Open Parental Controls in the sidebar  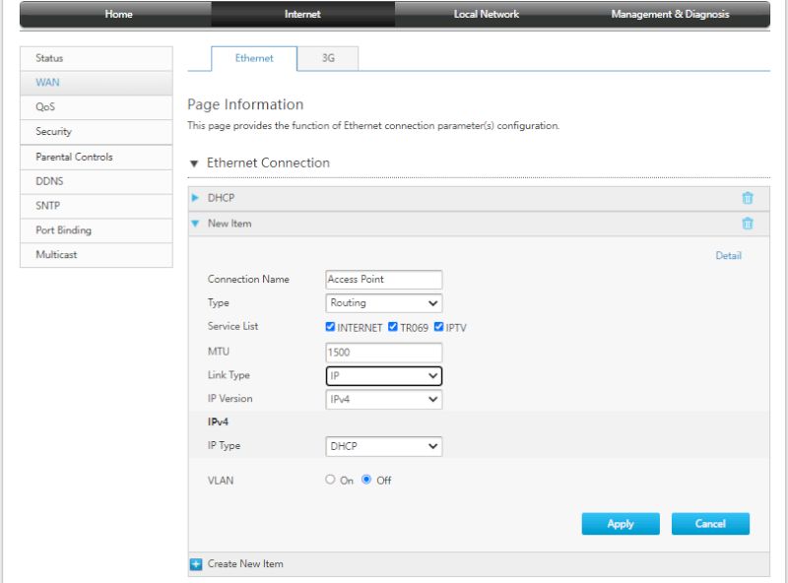pyautogui.click(x=96, y=157)
